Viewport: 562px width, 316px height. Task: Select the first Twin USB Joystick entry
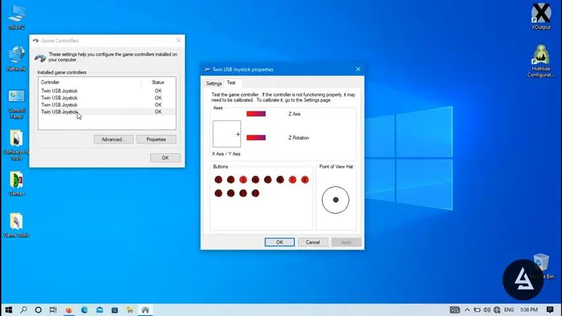(107, 91)
